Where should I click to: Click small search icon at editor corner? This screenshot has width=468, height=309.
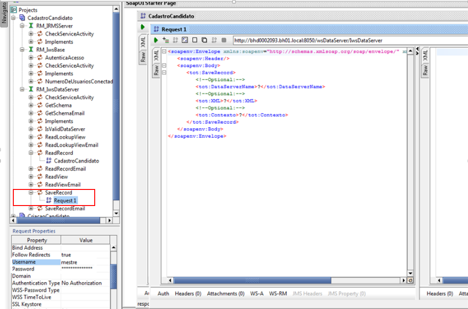pyautogui.click(x=411, y=280)
